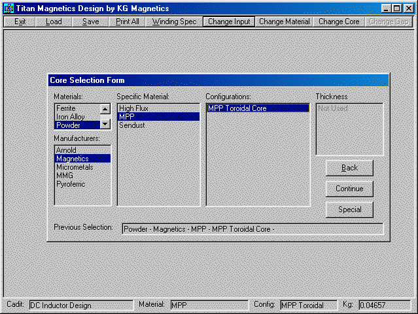Choose Micrometals from Manufacturers list
The height and width of the screenshot is (314, 418).
pos(82,167)
